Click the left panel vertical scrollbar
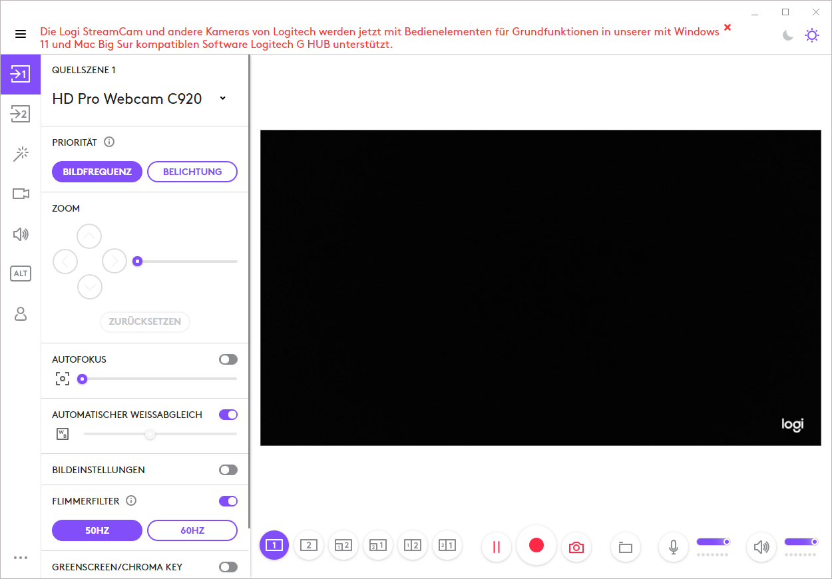 250,291
